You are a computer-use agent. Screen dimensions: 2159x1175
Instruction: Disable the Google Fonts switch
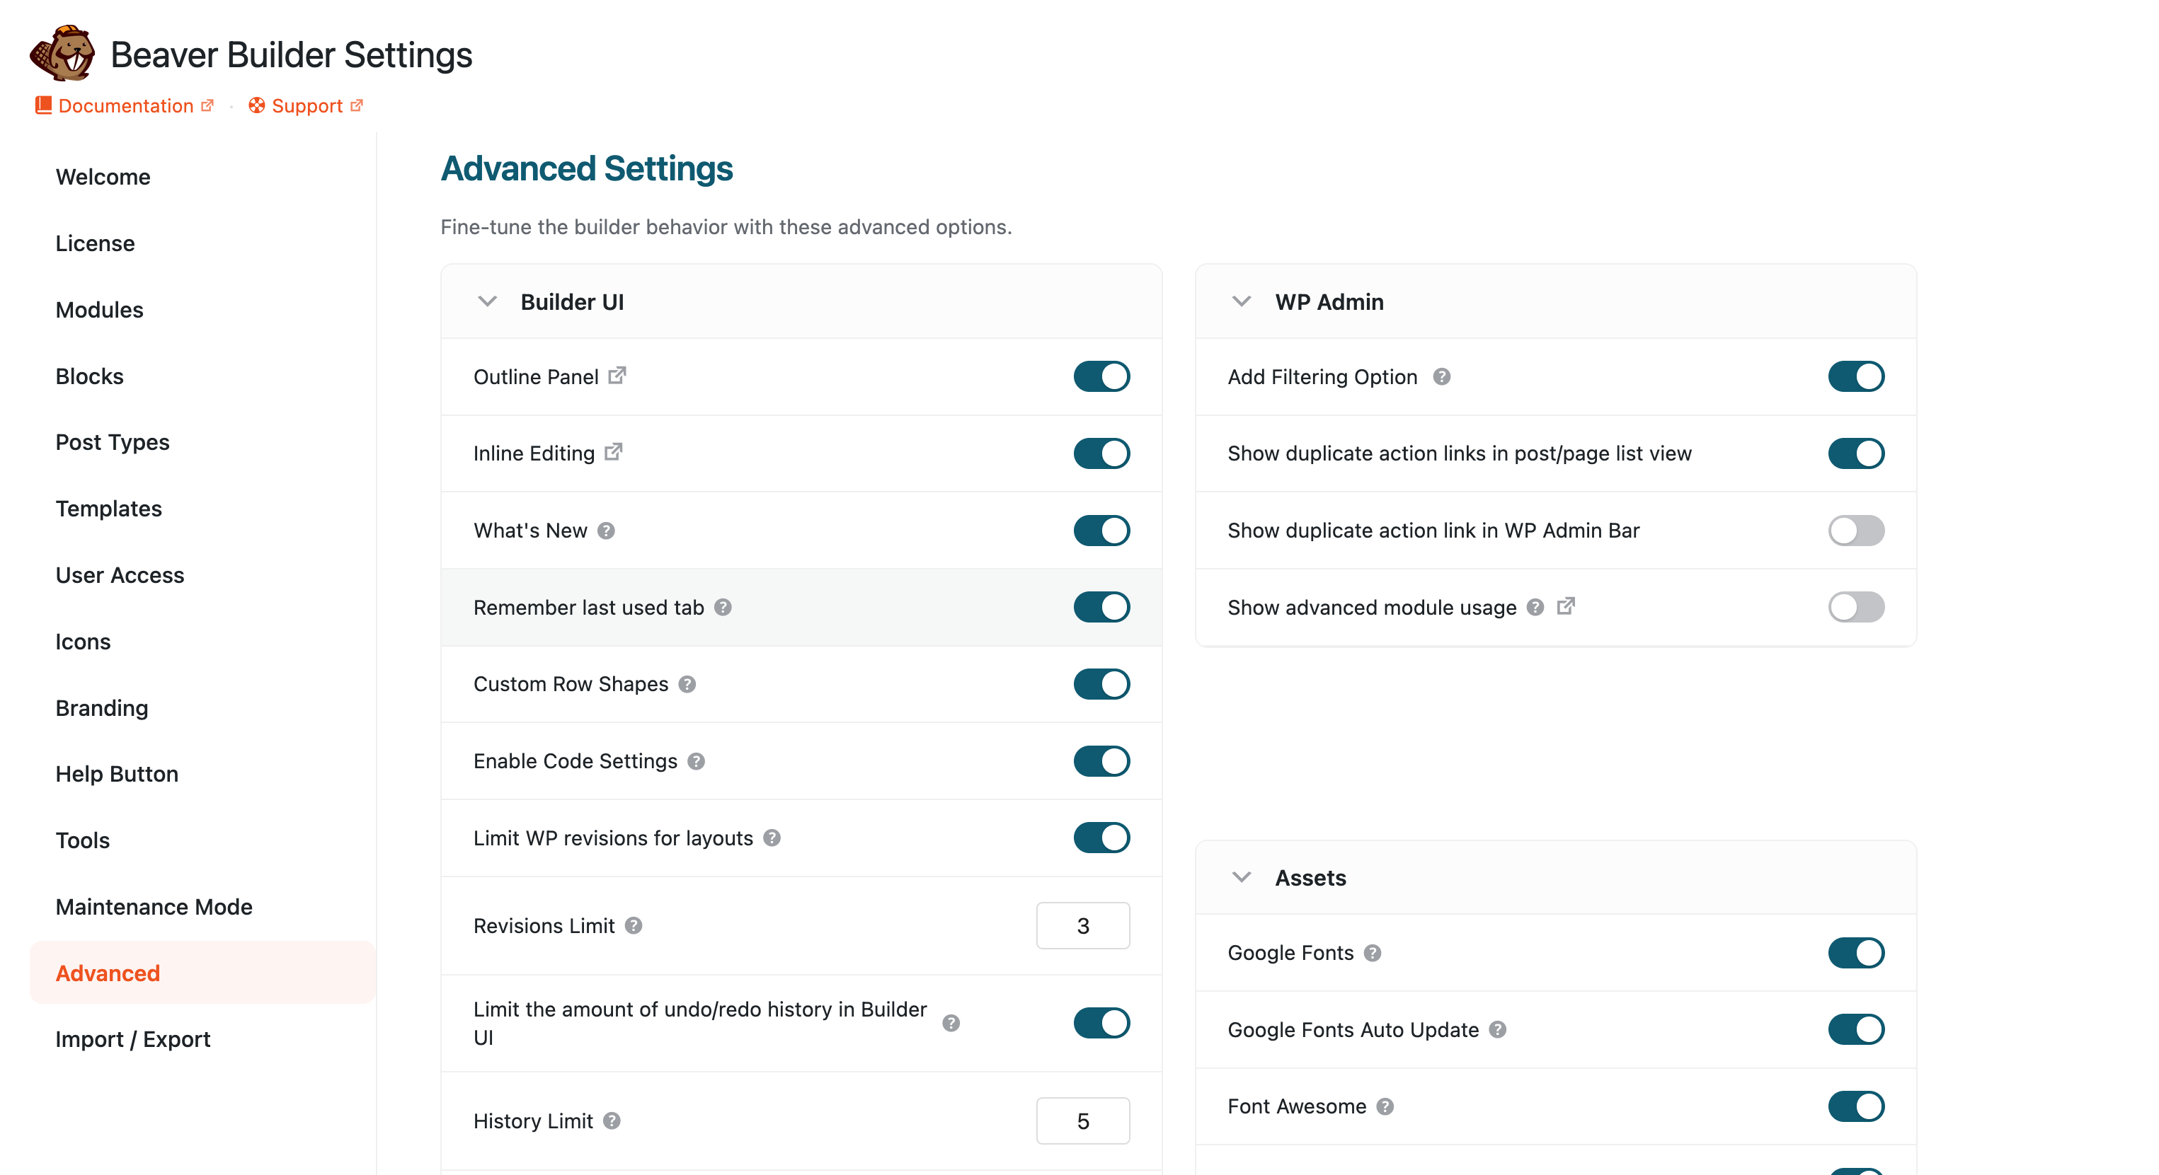tap(1855, 953)
